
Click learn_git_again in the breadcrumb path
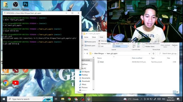click(x=112, y=54)
